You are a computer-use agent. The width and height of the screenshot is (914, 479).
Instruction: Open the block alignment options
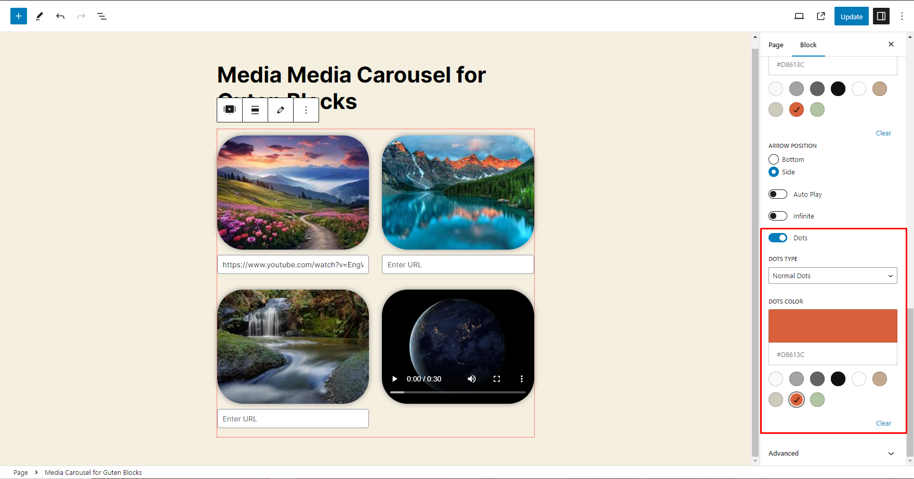[255, 110]
